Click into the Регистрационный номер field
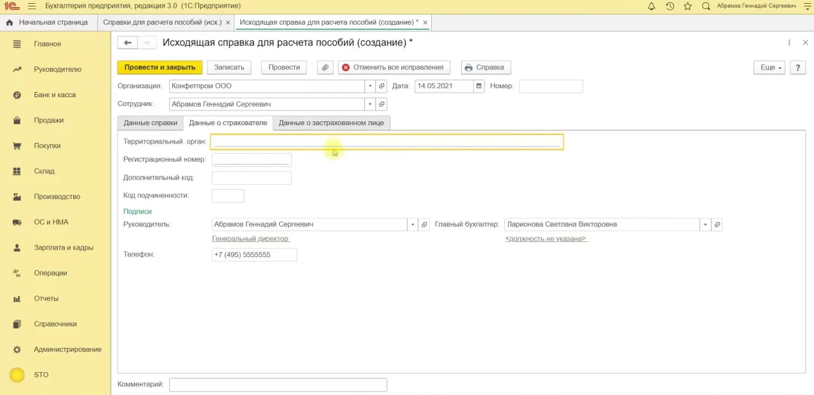This screenshot has width=814, height=395. coord(251,160)
